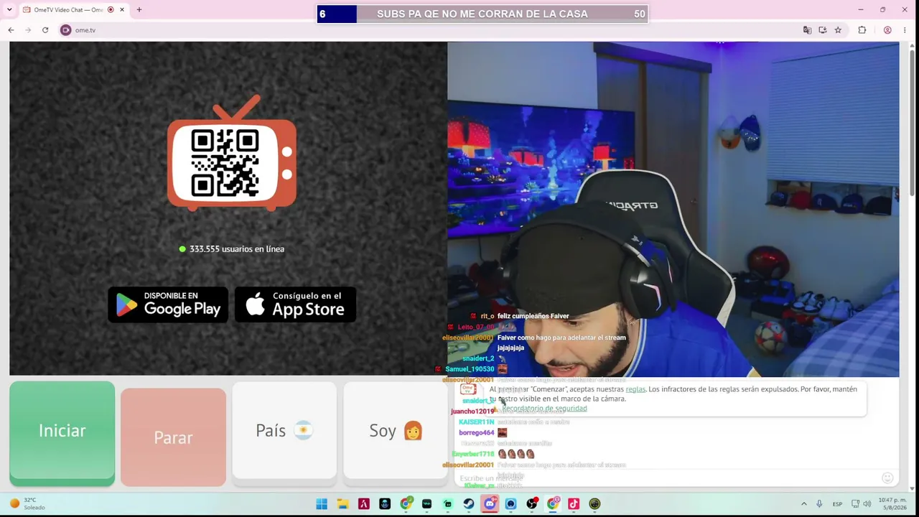Click the install app icon in address bar

click(823, 30)
